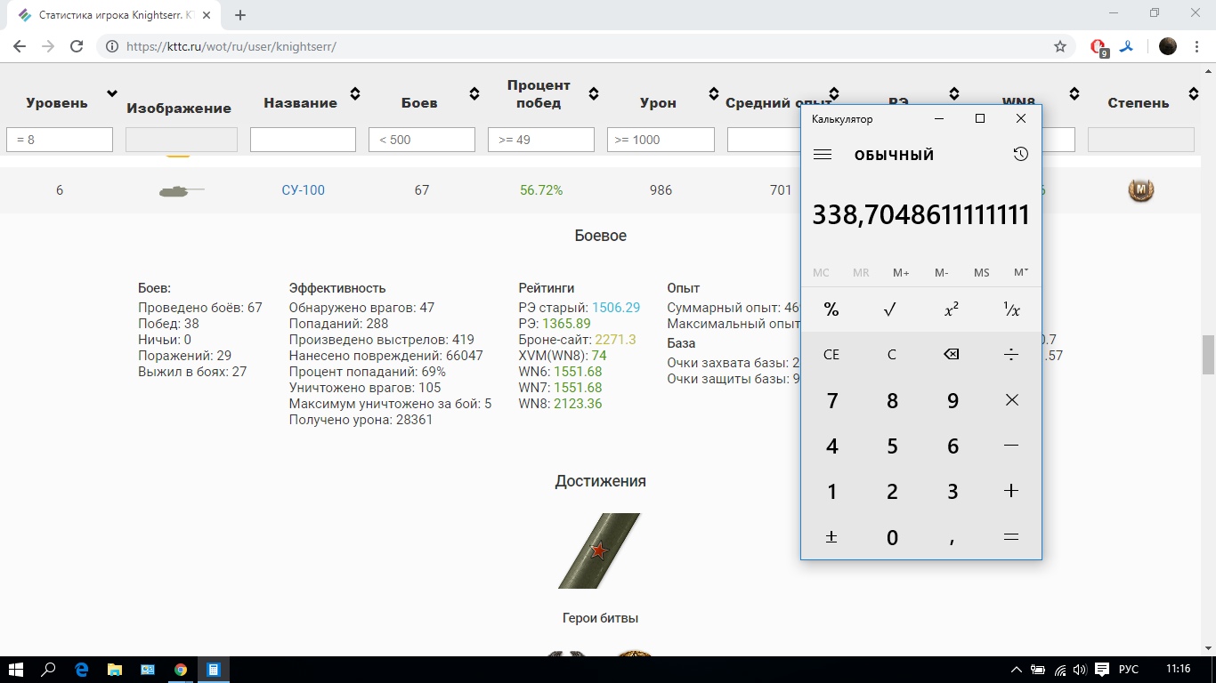1216x683 pixels.
Task: Sort table by РЭ column arrows
Action: (954, 93)
